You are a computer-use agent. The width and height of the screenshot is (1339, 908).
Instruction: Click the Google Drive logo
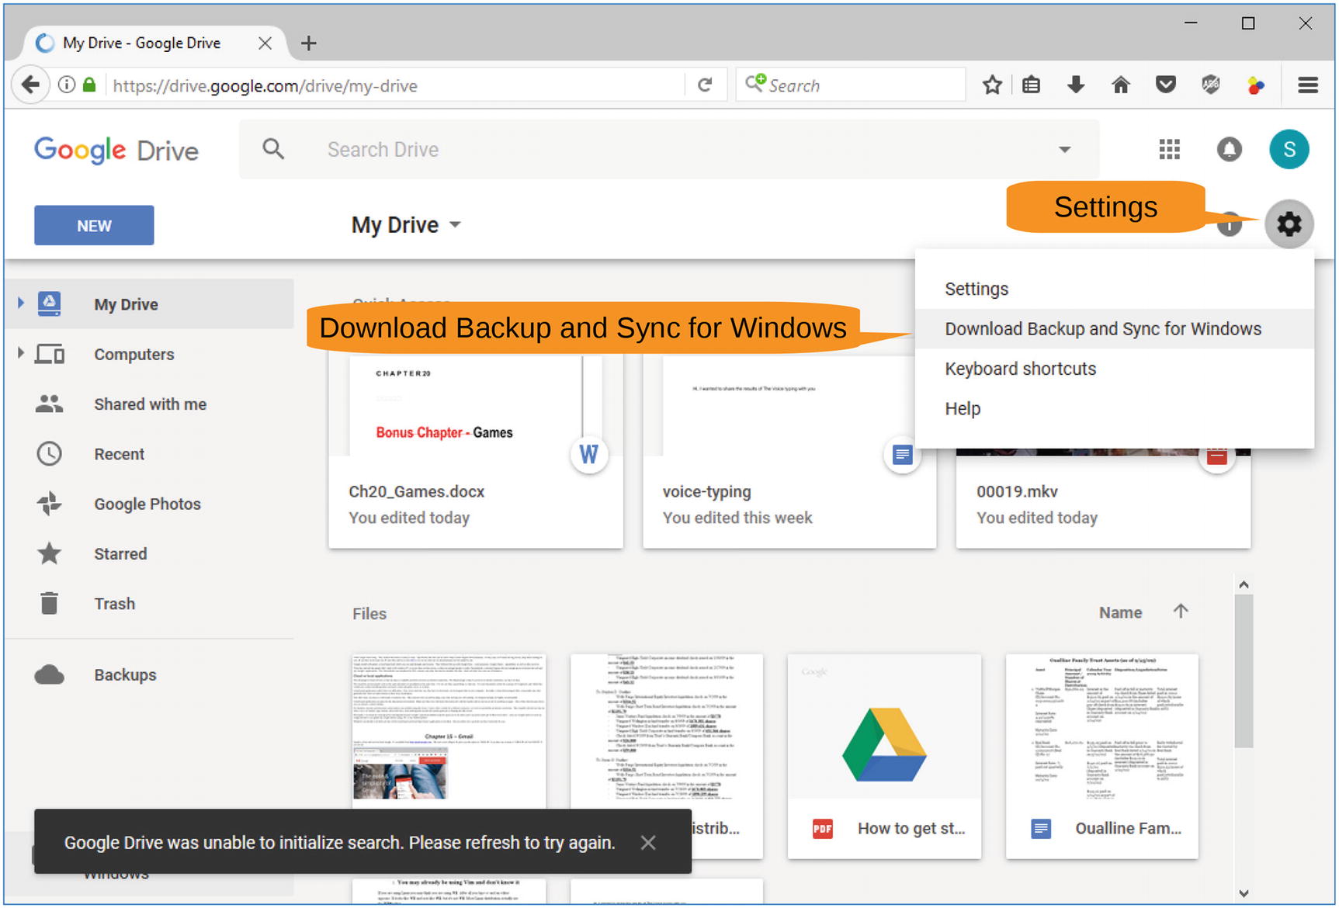116,150
